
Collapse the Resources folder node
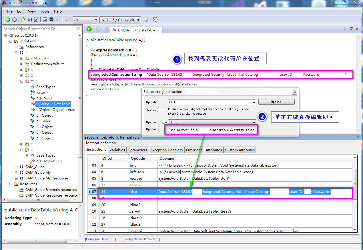[x=11, y=184]
